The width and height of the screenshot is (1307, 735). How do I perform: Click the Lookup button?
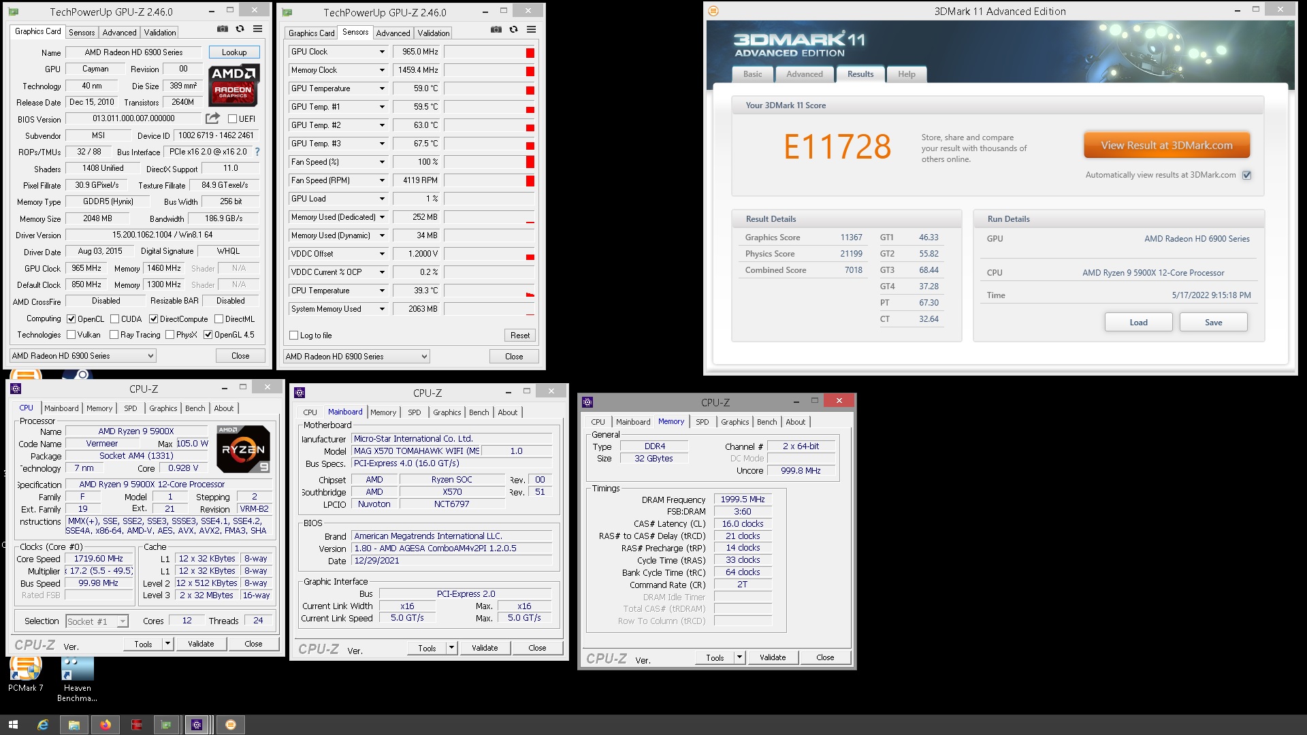pos(234,52)
